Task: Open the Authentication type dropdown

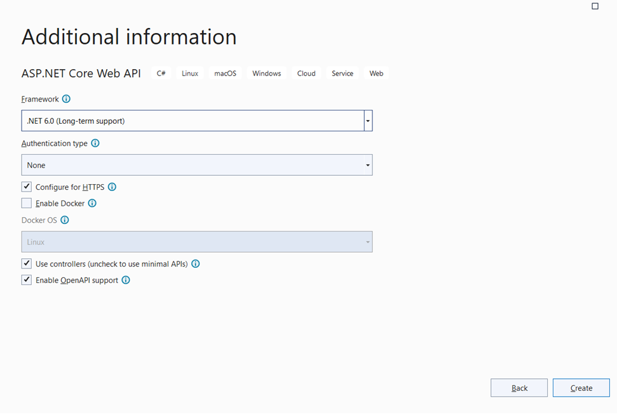Action: [367, 164]
